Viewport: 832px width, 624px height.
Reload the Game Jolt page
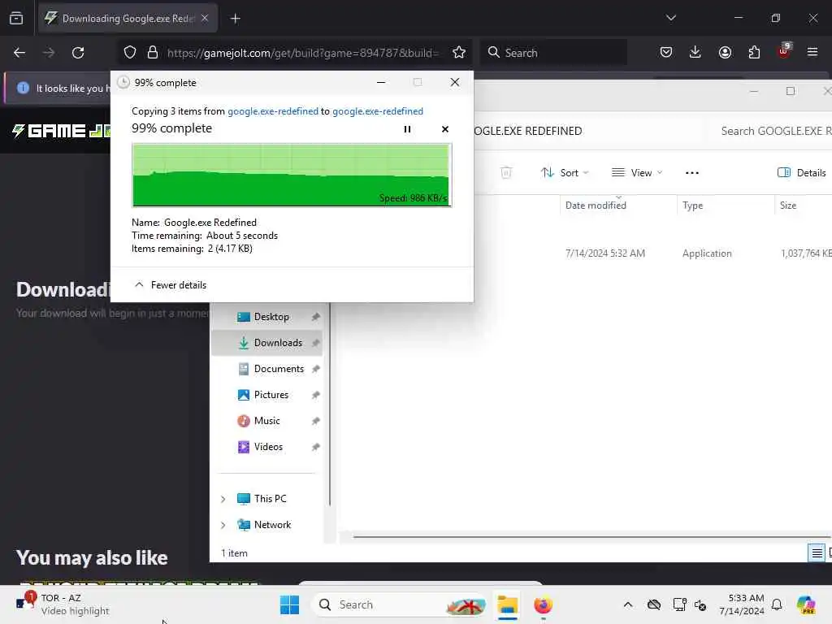[78, 53]
